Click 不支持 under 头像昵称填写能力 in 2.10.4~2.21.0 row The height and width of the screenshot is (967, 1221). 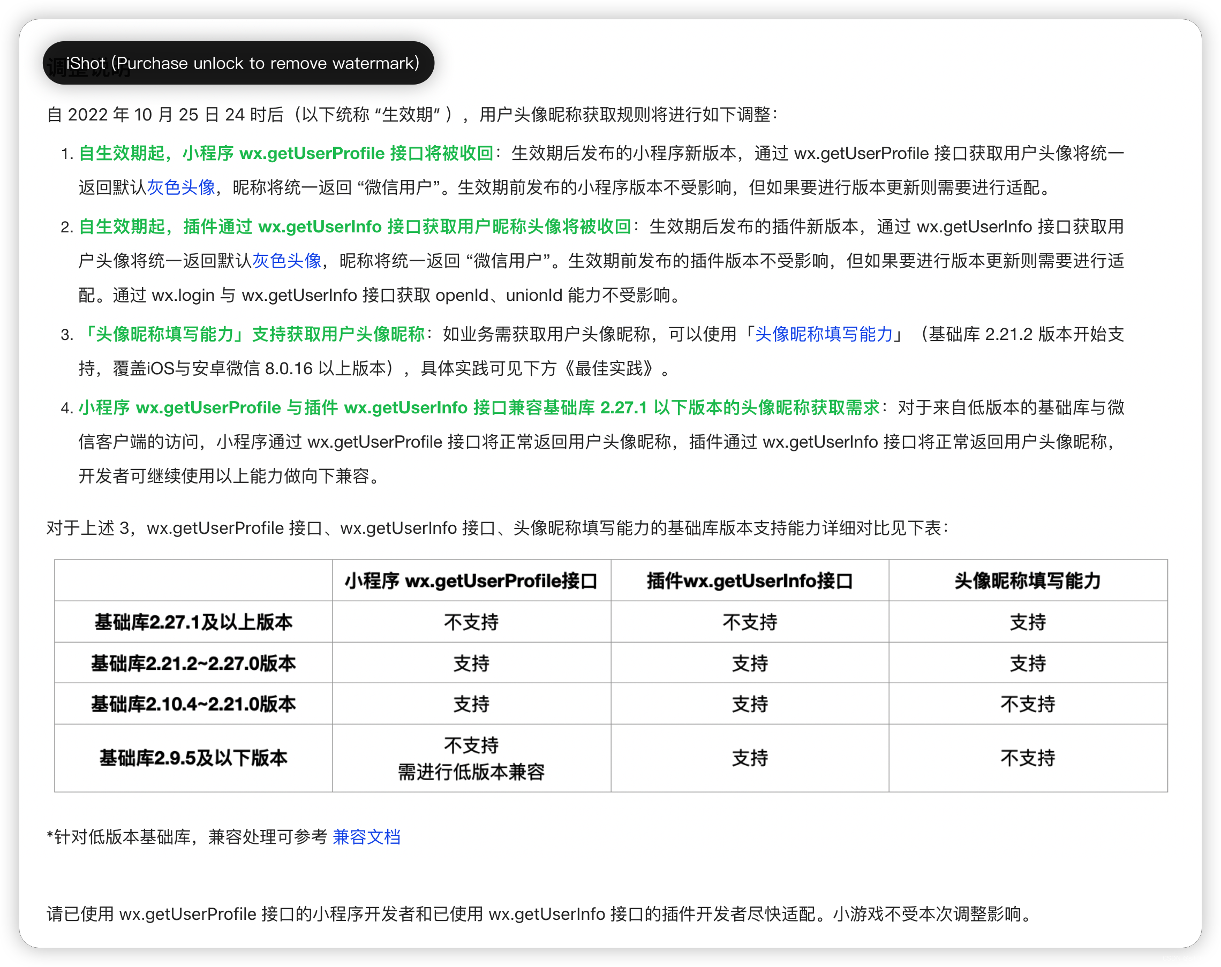click(1028, 704)
